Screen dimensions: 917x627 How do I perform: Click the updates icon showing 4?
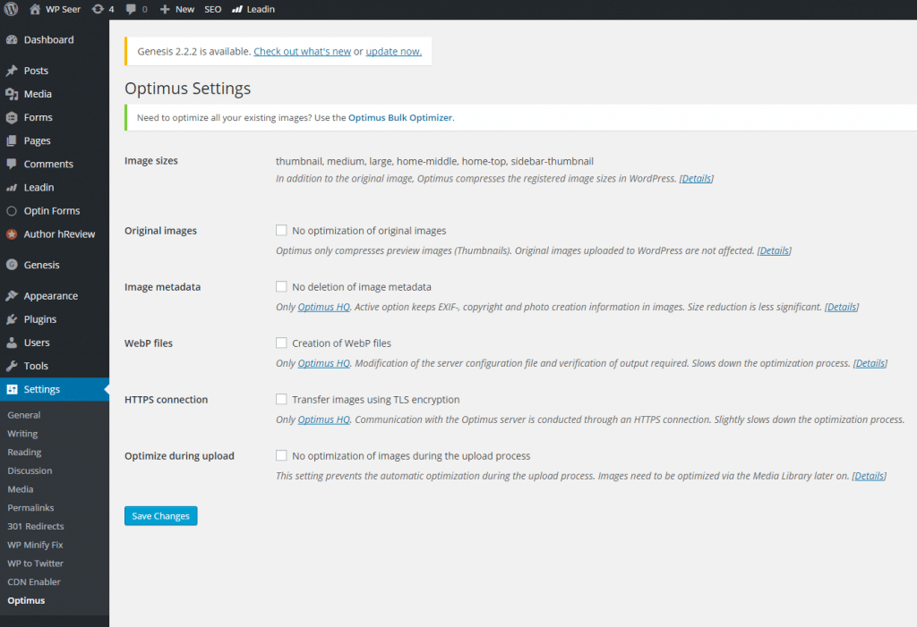click(x=98, y=9)
